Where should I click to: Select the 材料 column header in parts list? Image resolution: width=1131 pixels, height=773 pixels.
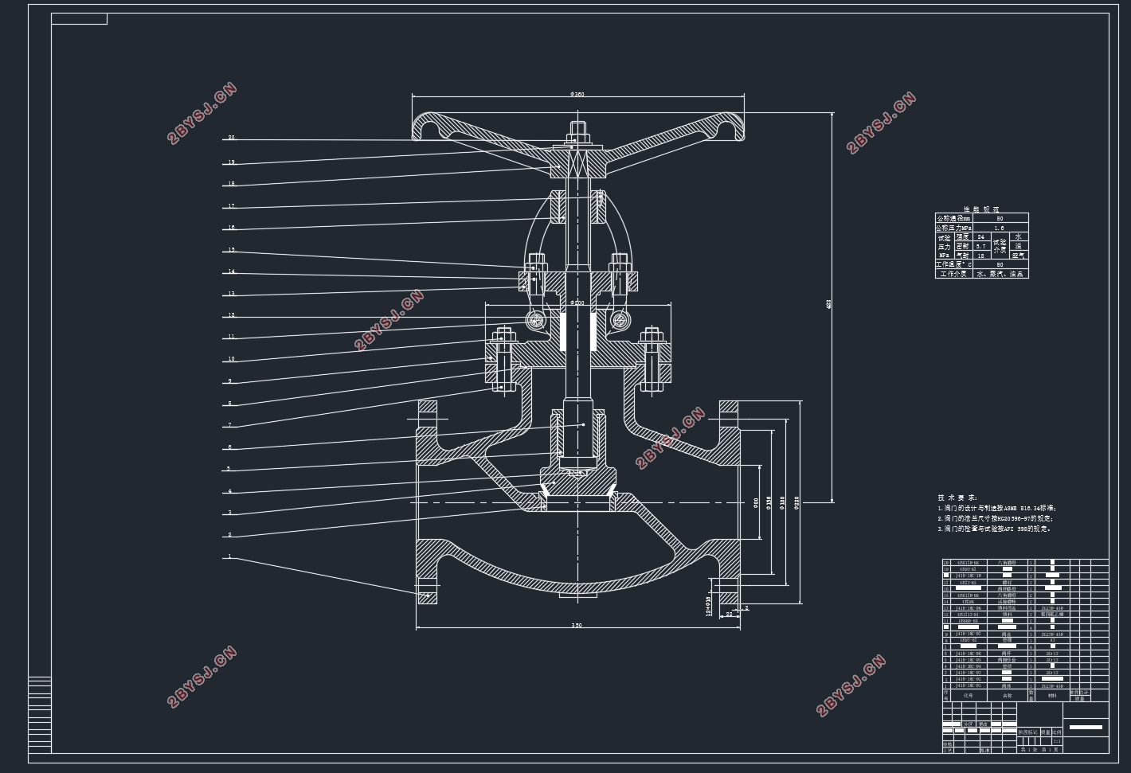click(x=1052, y=695)
